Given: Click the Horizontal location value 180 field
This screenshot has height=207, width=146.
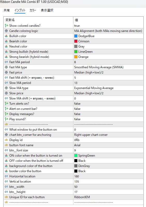Looking at the screenshot, I should [108, 176].
